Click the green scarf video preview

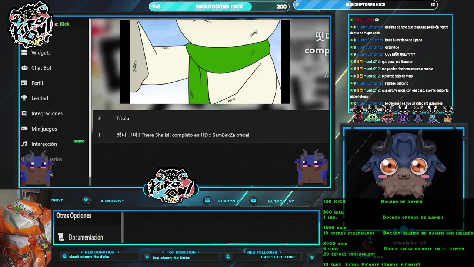click(205, 62)
